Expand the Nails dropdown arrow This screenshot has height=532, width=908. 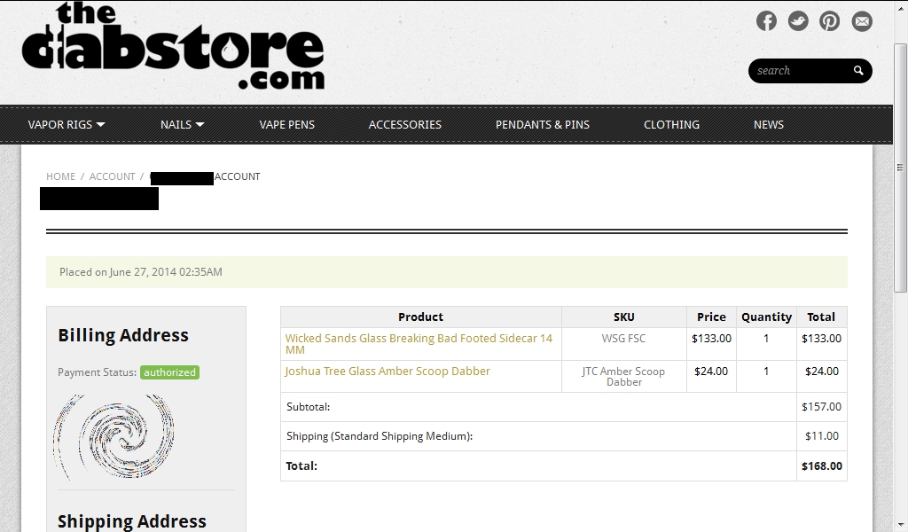tap(200, 124)
